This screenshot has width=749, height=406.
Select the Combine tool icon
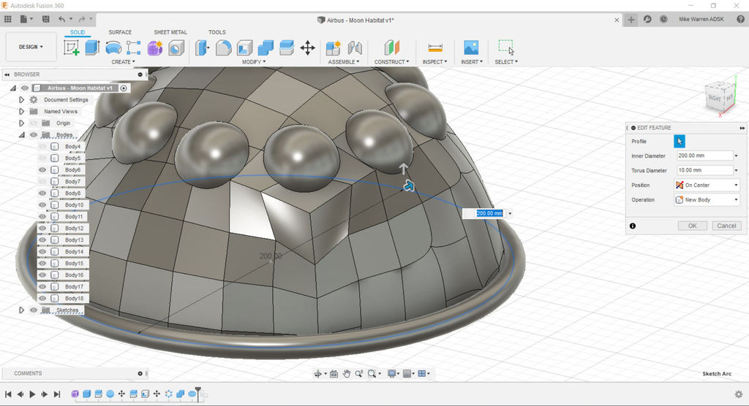266,47
